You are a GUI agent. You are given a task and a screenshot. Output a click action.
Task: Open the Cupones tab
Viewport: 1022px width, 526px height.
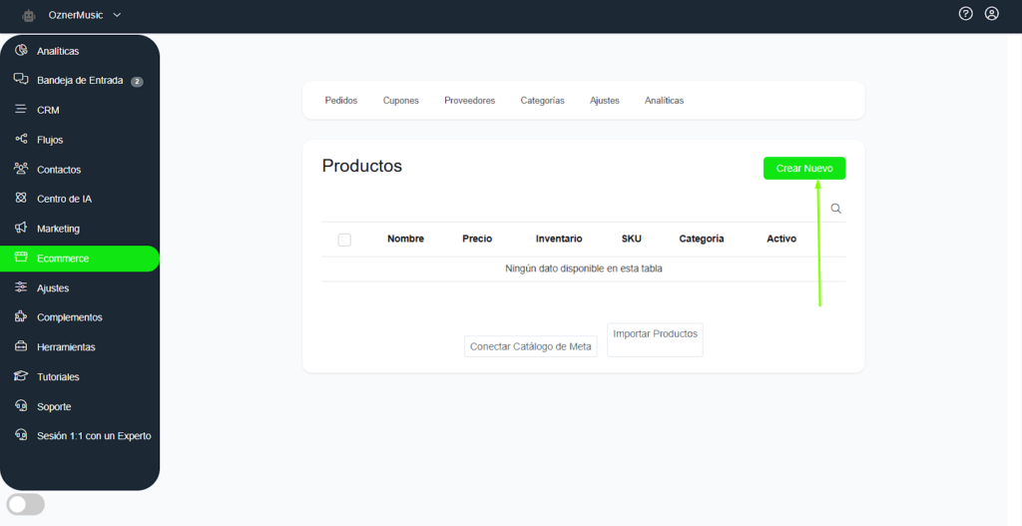coord(400,101)
